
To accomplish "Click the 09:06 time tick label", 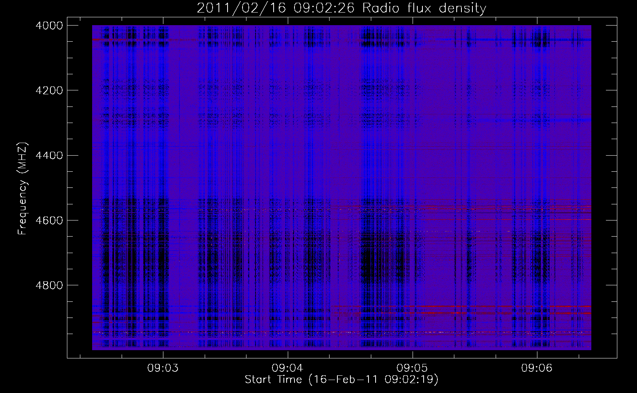I will point(537,368).
